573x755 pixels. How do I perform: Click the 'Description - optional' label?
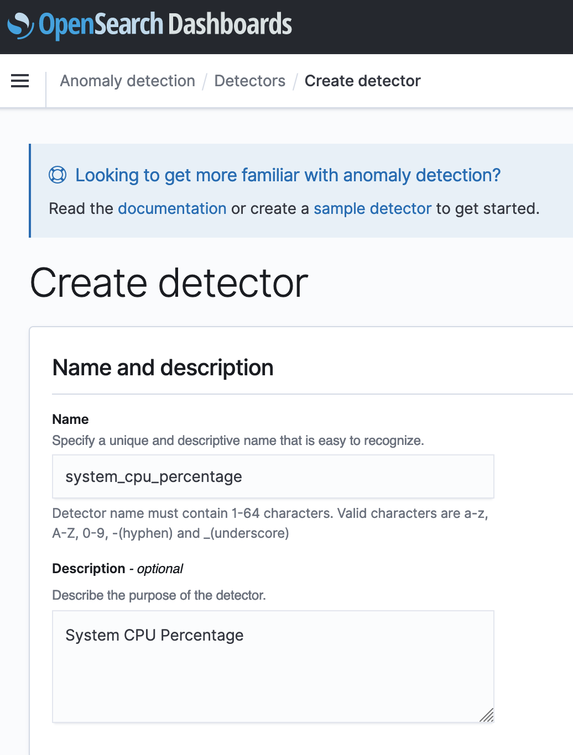coord(118,569)
